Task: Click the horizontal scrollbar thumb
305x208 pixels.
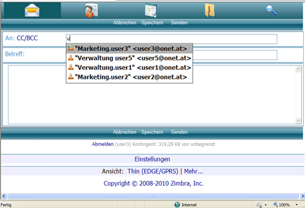Action: pyautogui.click(x=153, y=196)
